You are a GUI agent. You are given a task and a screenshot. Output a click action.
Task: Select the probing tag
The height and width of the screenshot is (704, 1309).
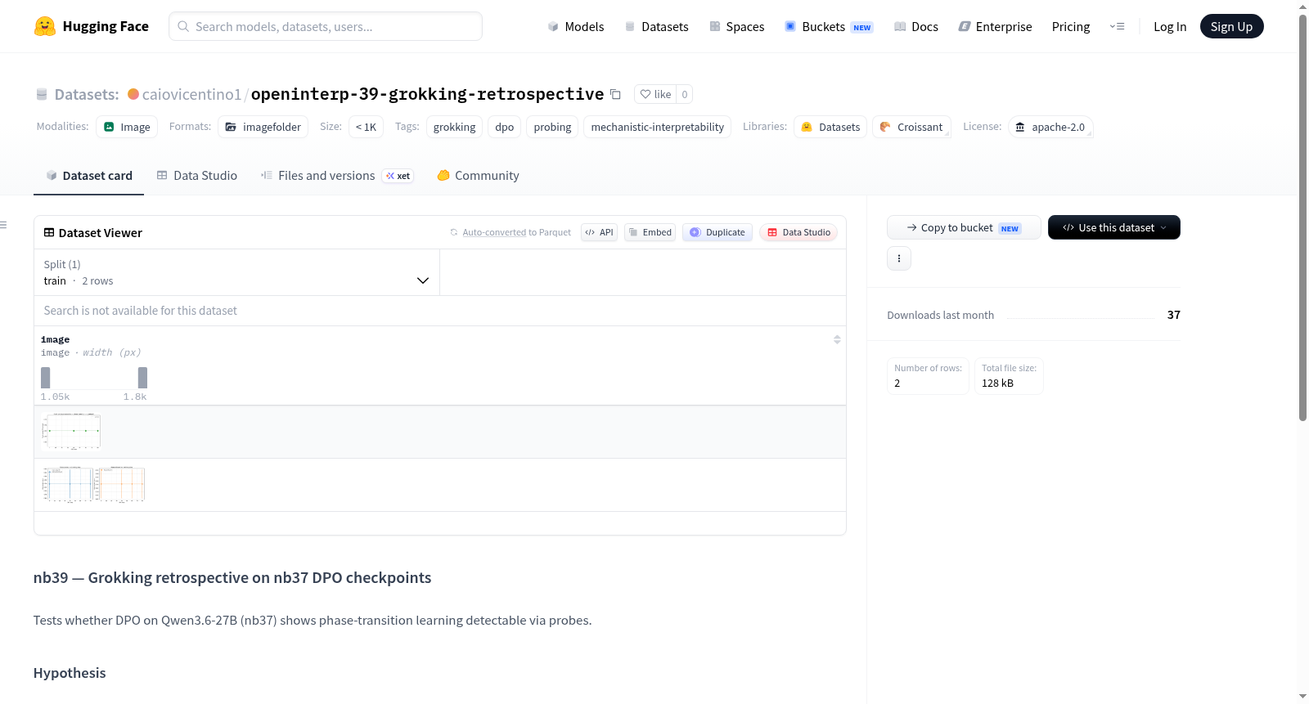[553, 127]
